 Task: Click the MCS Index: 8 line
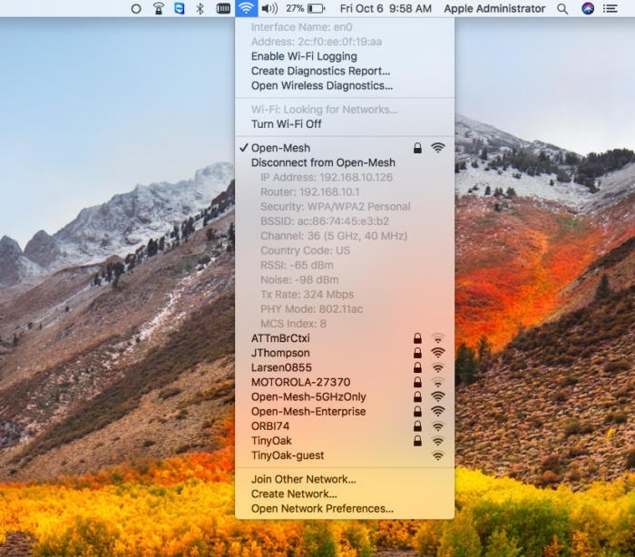click(x=345, y=324)
